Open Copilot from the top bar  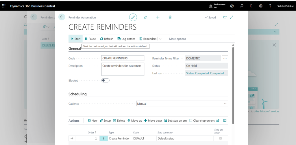click(x=232, y=6)
